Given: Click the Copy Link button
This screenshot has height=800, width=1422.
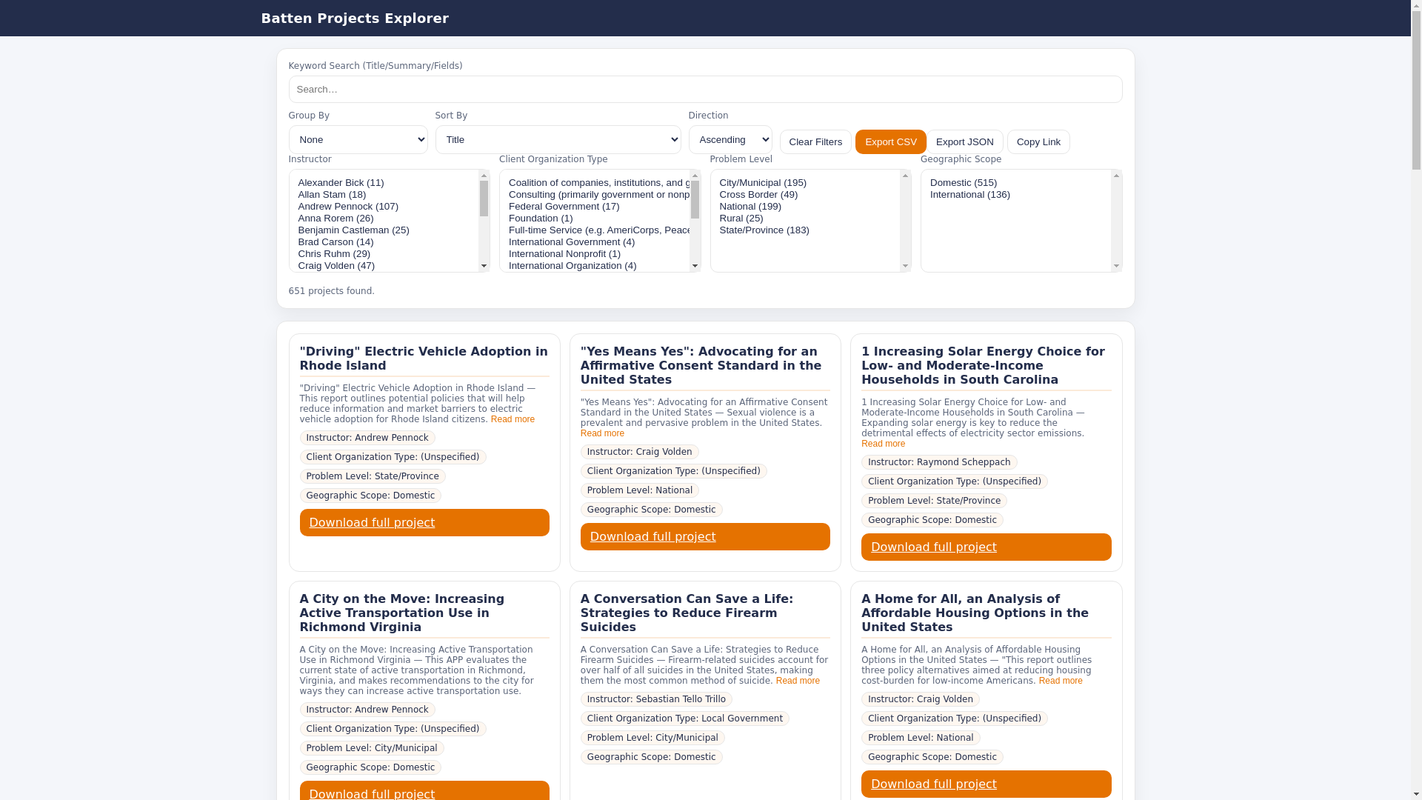Looking at the screenshot, I should point(1038,141).
